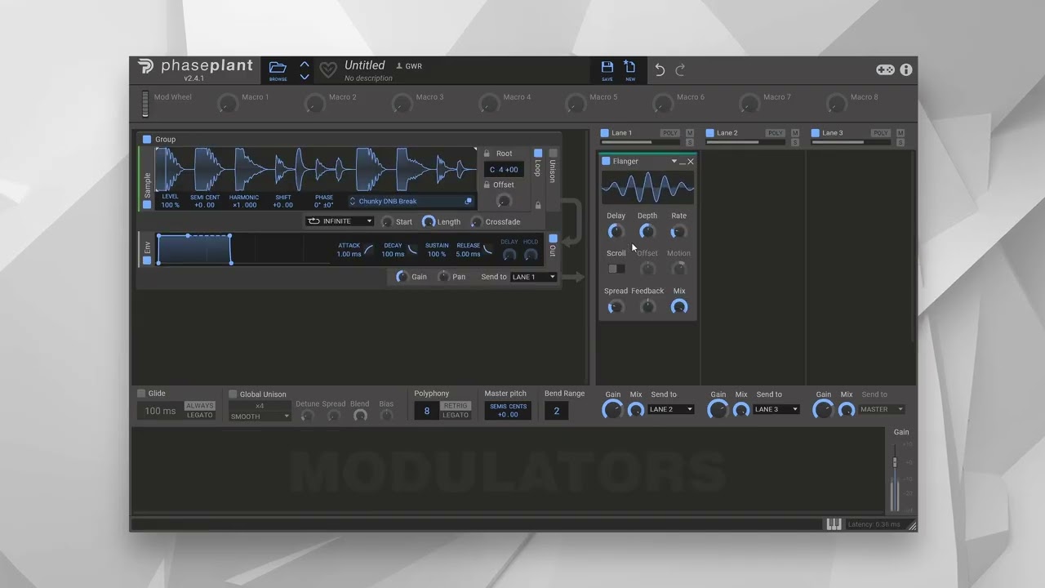The image size is (1045, 588).
Task: Toggle the Lane 2 enable square
Action: (710, 133)
